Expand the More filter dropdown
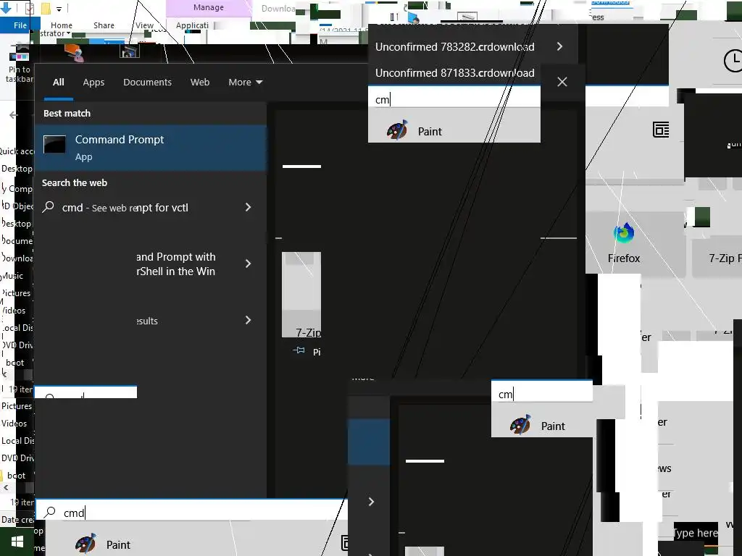Image resolution: width=742 pixels, height=556 pixels. [x=245, y=83]
